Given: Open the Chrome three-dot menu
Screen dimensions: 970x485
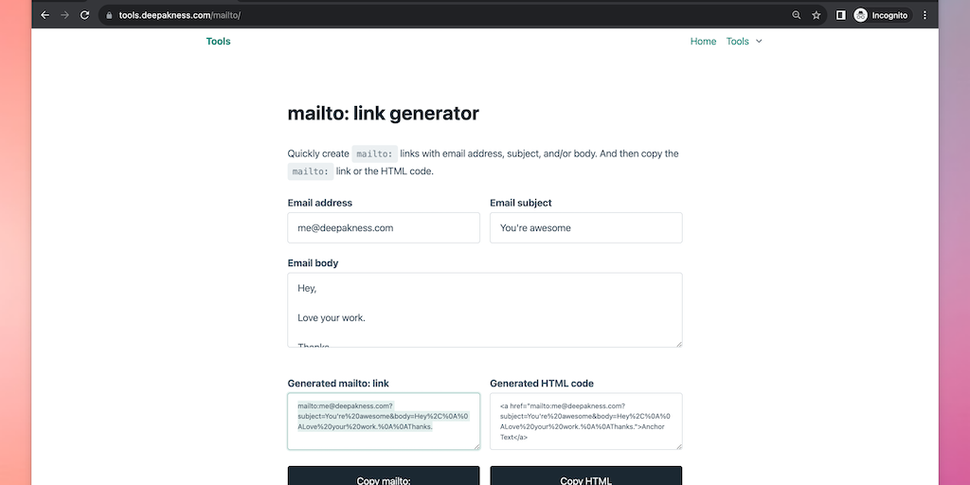Looking at the screenshot, I should [925, 15].
